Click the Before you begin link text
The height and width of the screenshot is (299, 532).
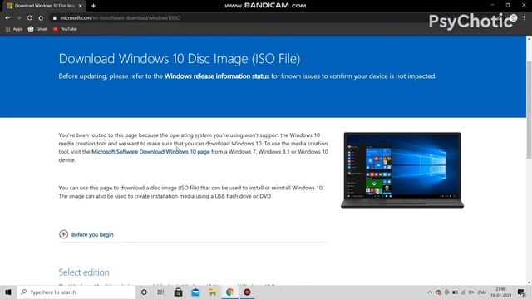[92, 234]
